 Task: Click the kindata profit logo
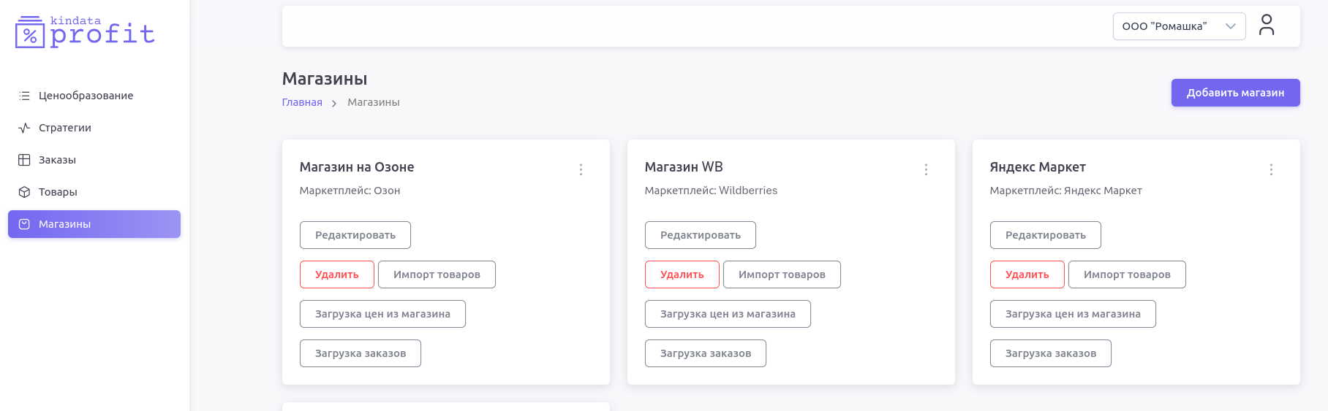[x=85, y=32]
